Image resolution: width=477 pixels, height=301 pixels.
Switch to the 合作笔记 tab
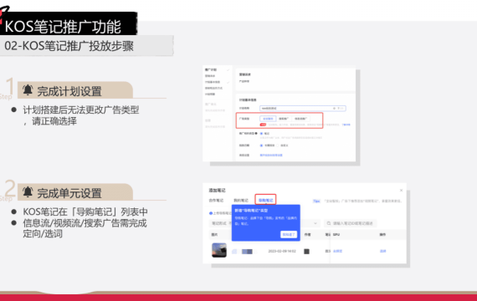(x=216, y=201)
